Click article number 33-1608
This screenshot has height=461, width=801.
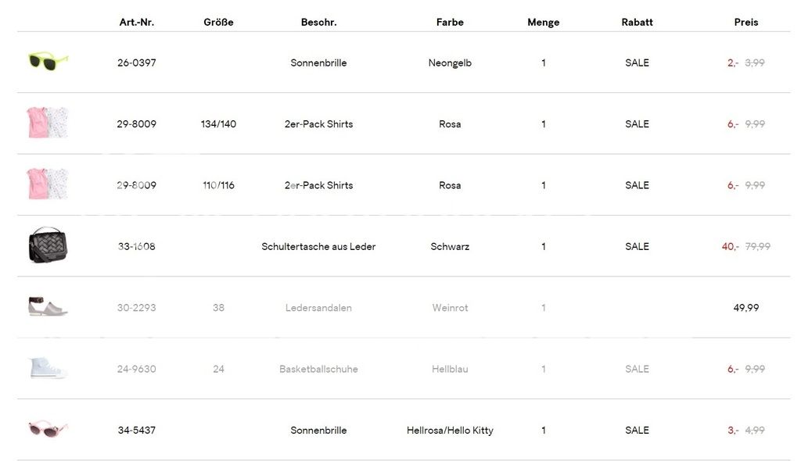point(137,246)
